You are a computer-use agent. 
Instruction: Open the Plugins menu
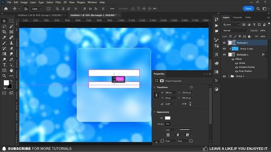pos(81,3)
